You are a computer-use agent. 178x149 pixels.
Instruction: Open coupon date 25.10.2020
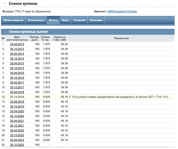17,116
